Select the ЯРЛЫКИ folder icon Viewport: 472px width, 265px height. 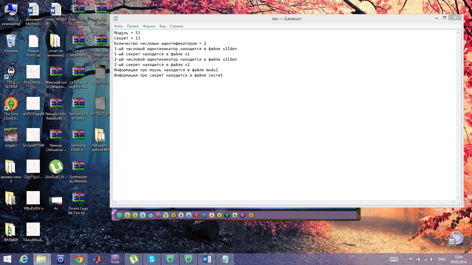tap(11, 233)
